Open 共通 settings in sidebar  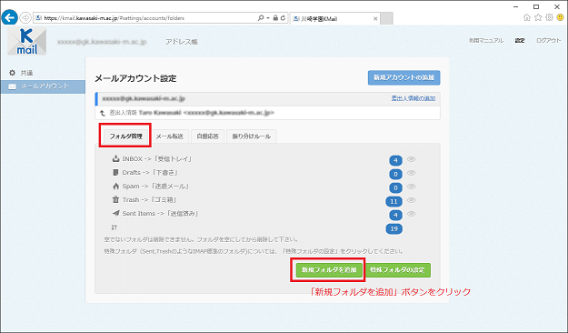pyautogui.click(x=26, y=73)
